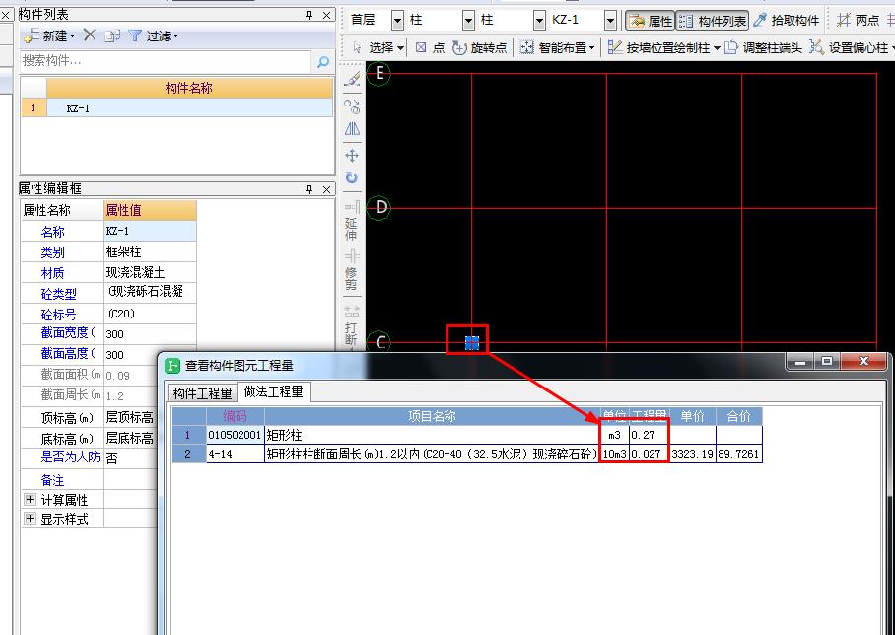Screen dimensions: 895x635
Task: Click the 材质 value 现浇混凝土
Action: pos(150,272)
